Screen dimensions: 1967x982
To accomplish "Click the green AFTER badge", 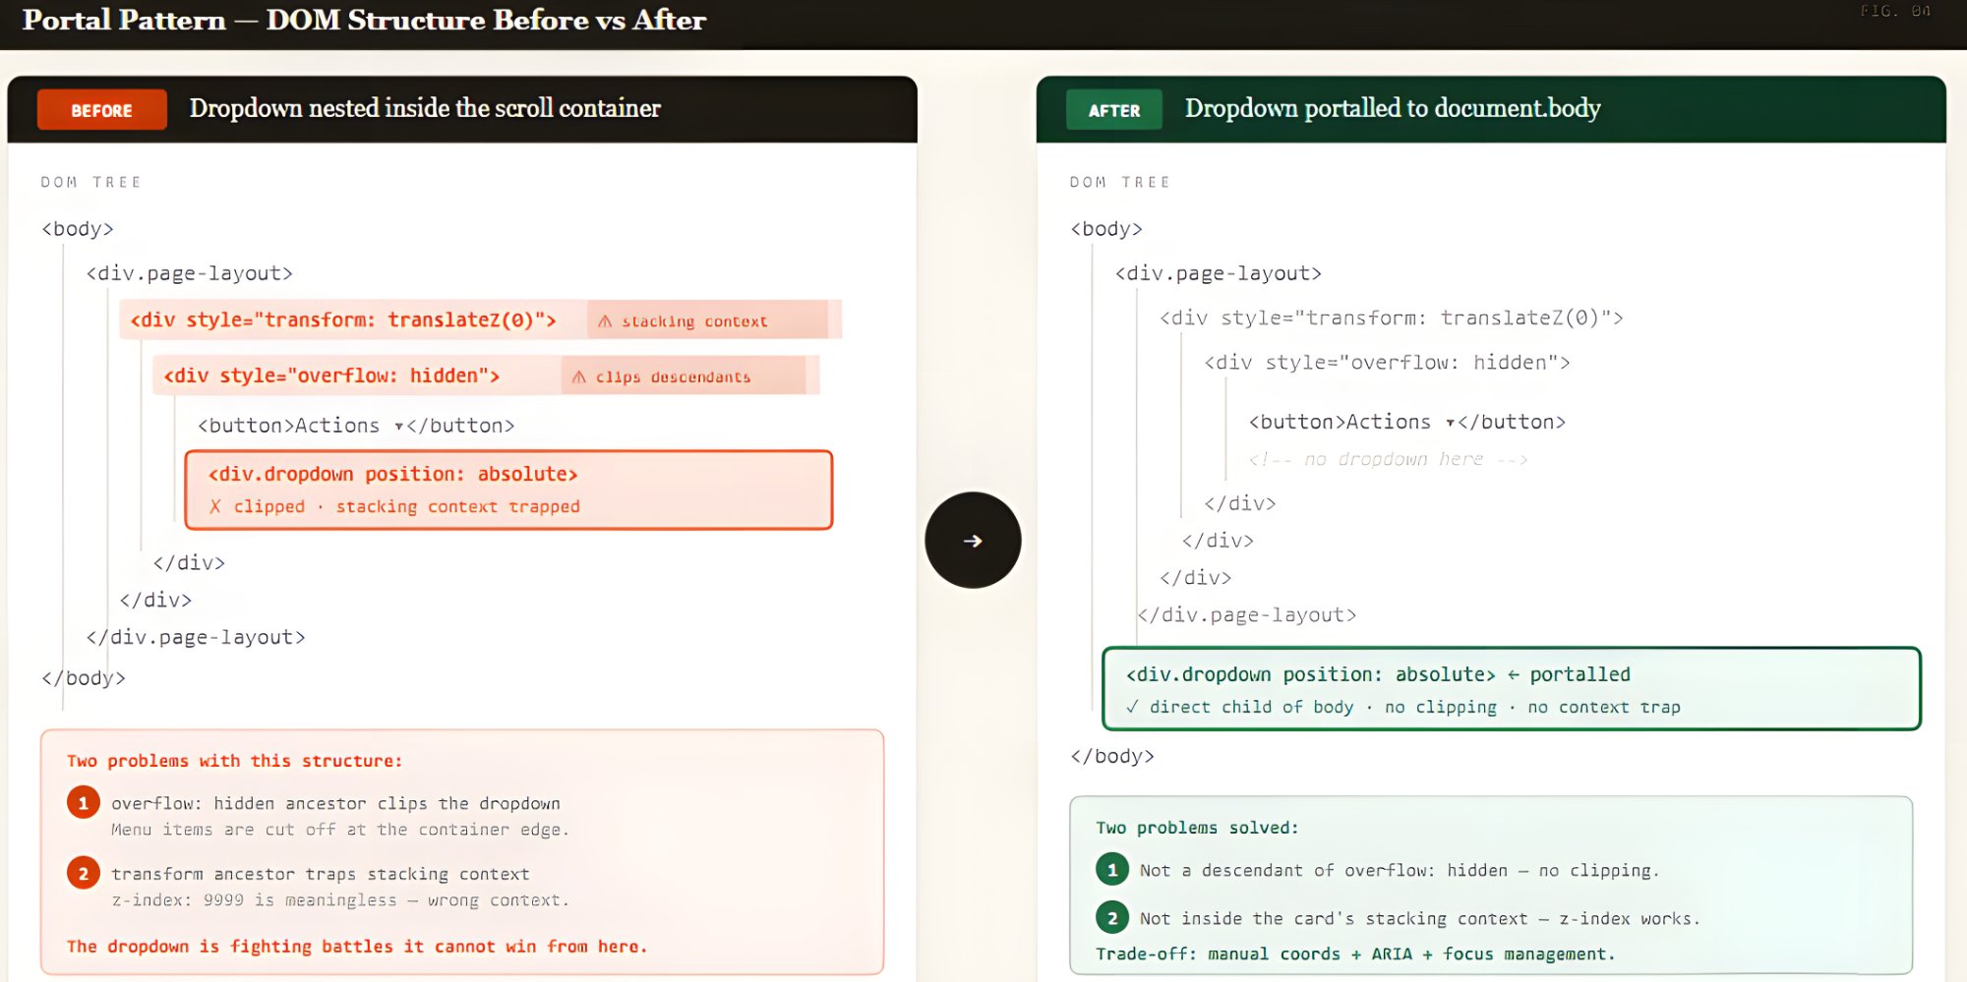I will (1113, 110).
